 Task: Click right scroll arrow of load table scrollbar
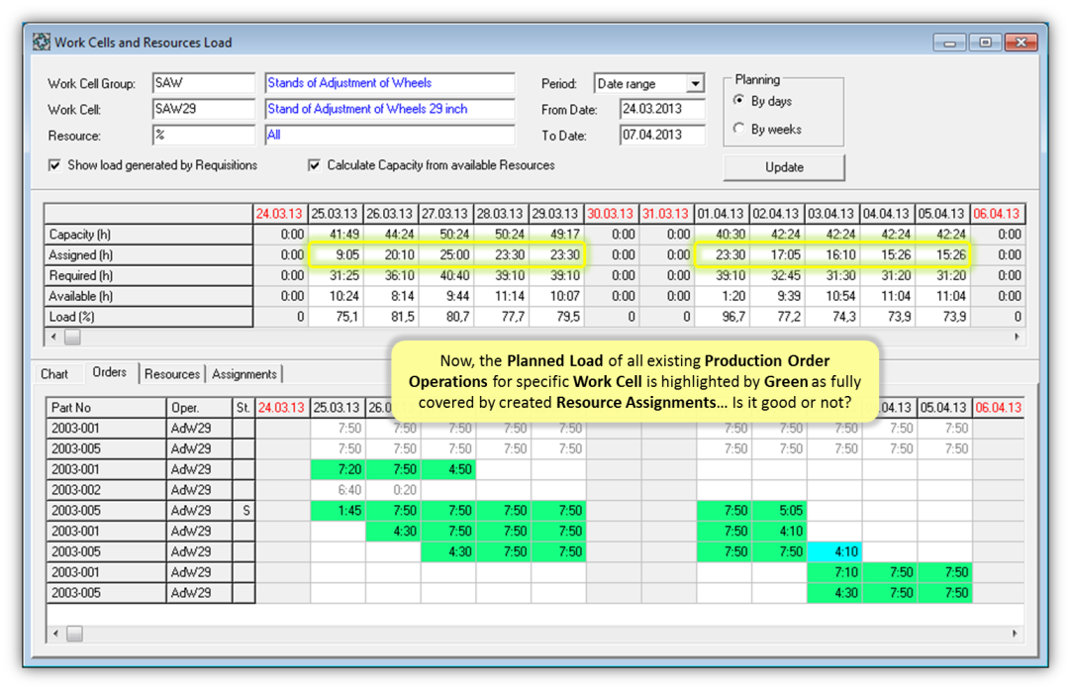(1017, 337)
